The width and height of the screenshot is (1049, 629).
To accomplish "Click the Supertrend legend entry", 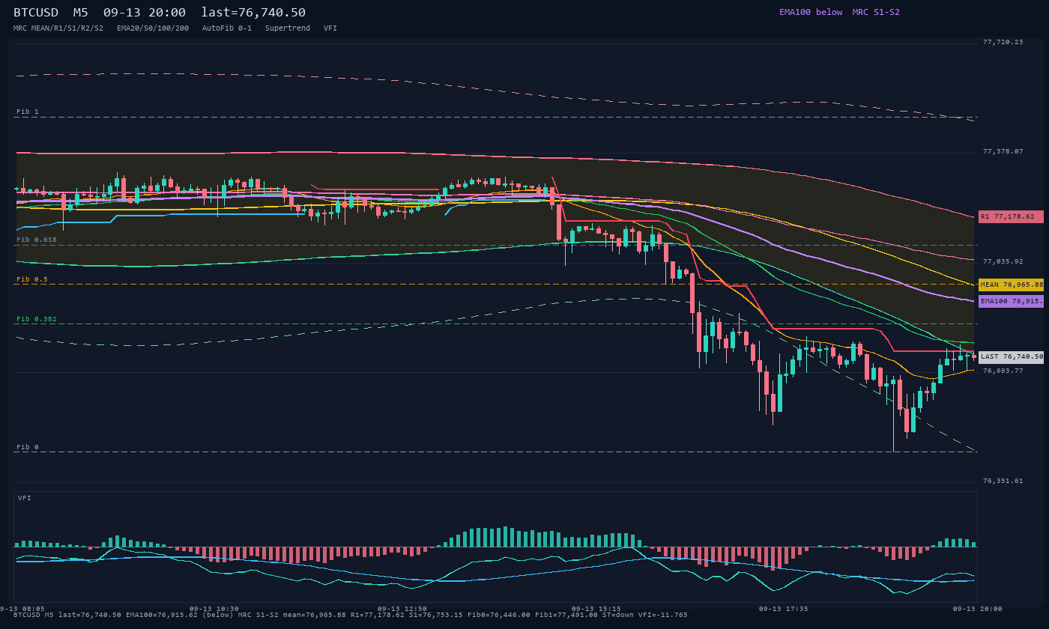I will pyautogui.click(x=288, y=28).
